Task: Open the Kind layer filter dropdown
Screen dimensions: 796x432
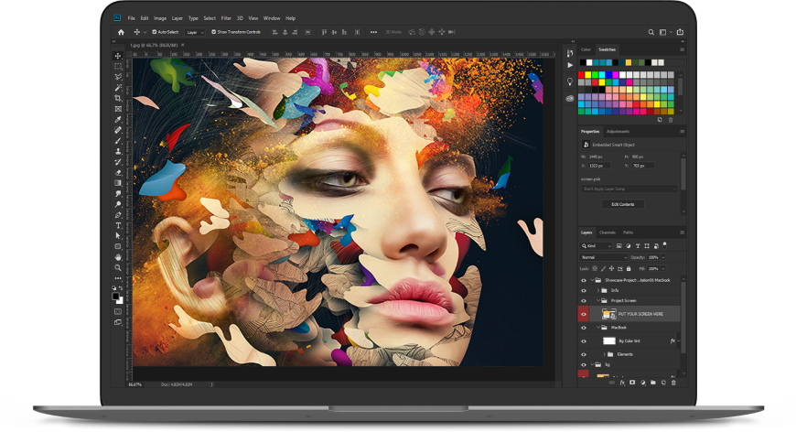Action: pyautogui.click(x=597, y=245)
